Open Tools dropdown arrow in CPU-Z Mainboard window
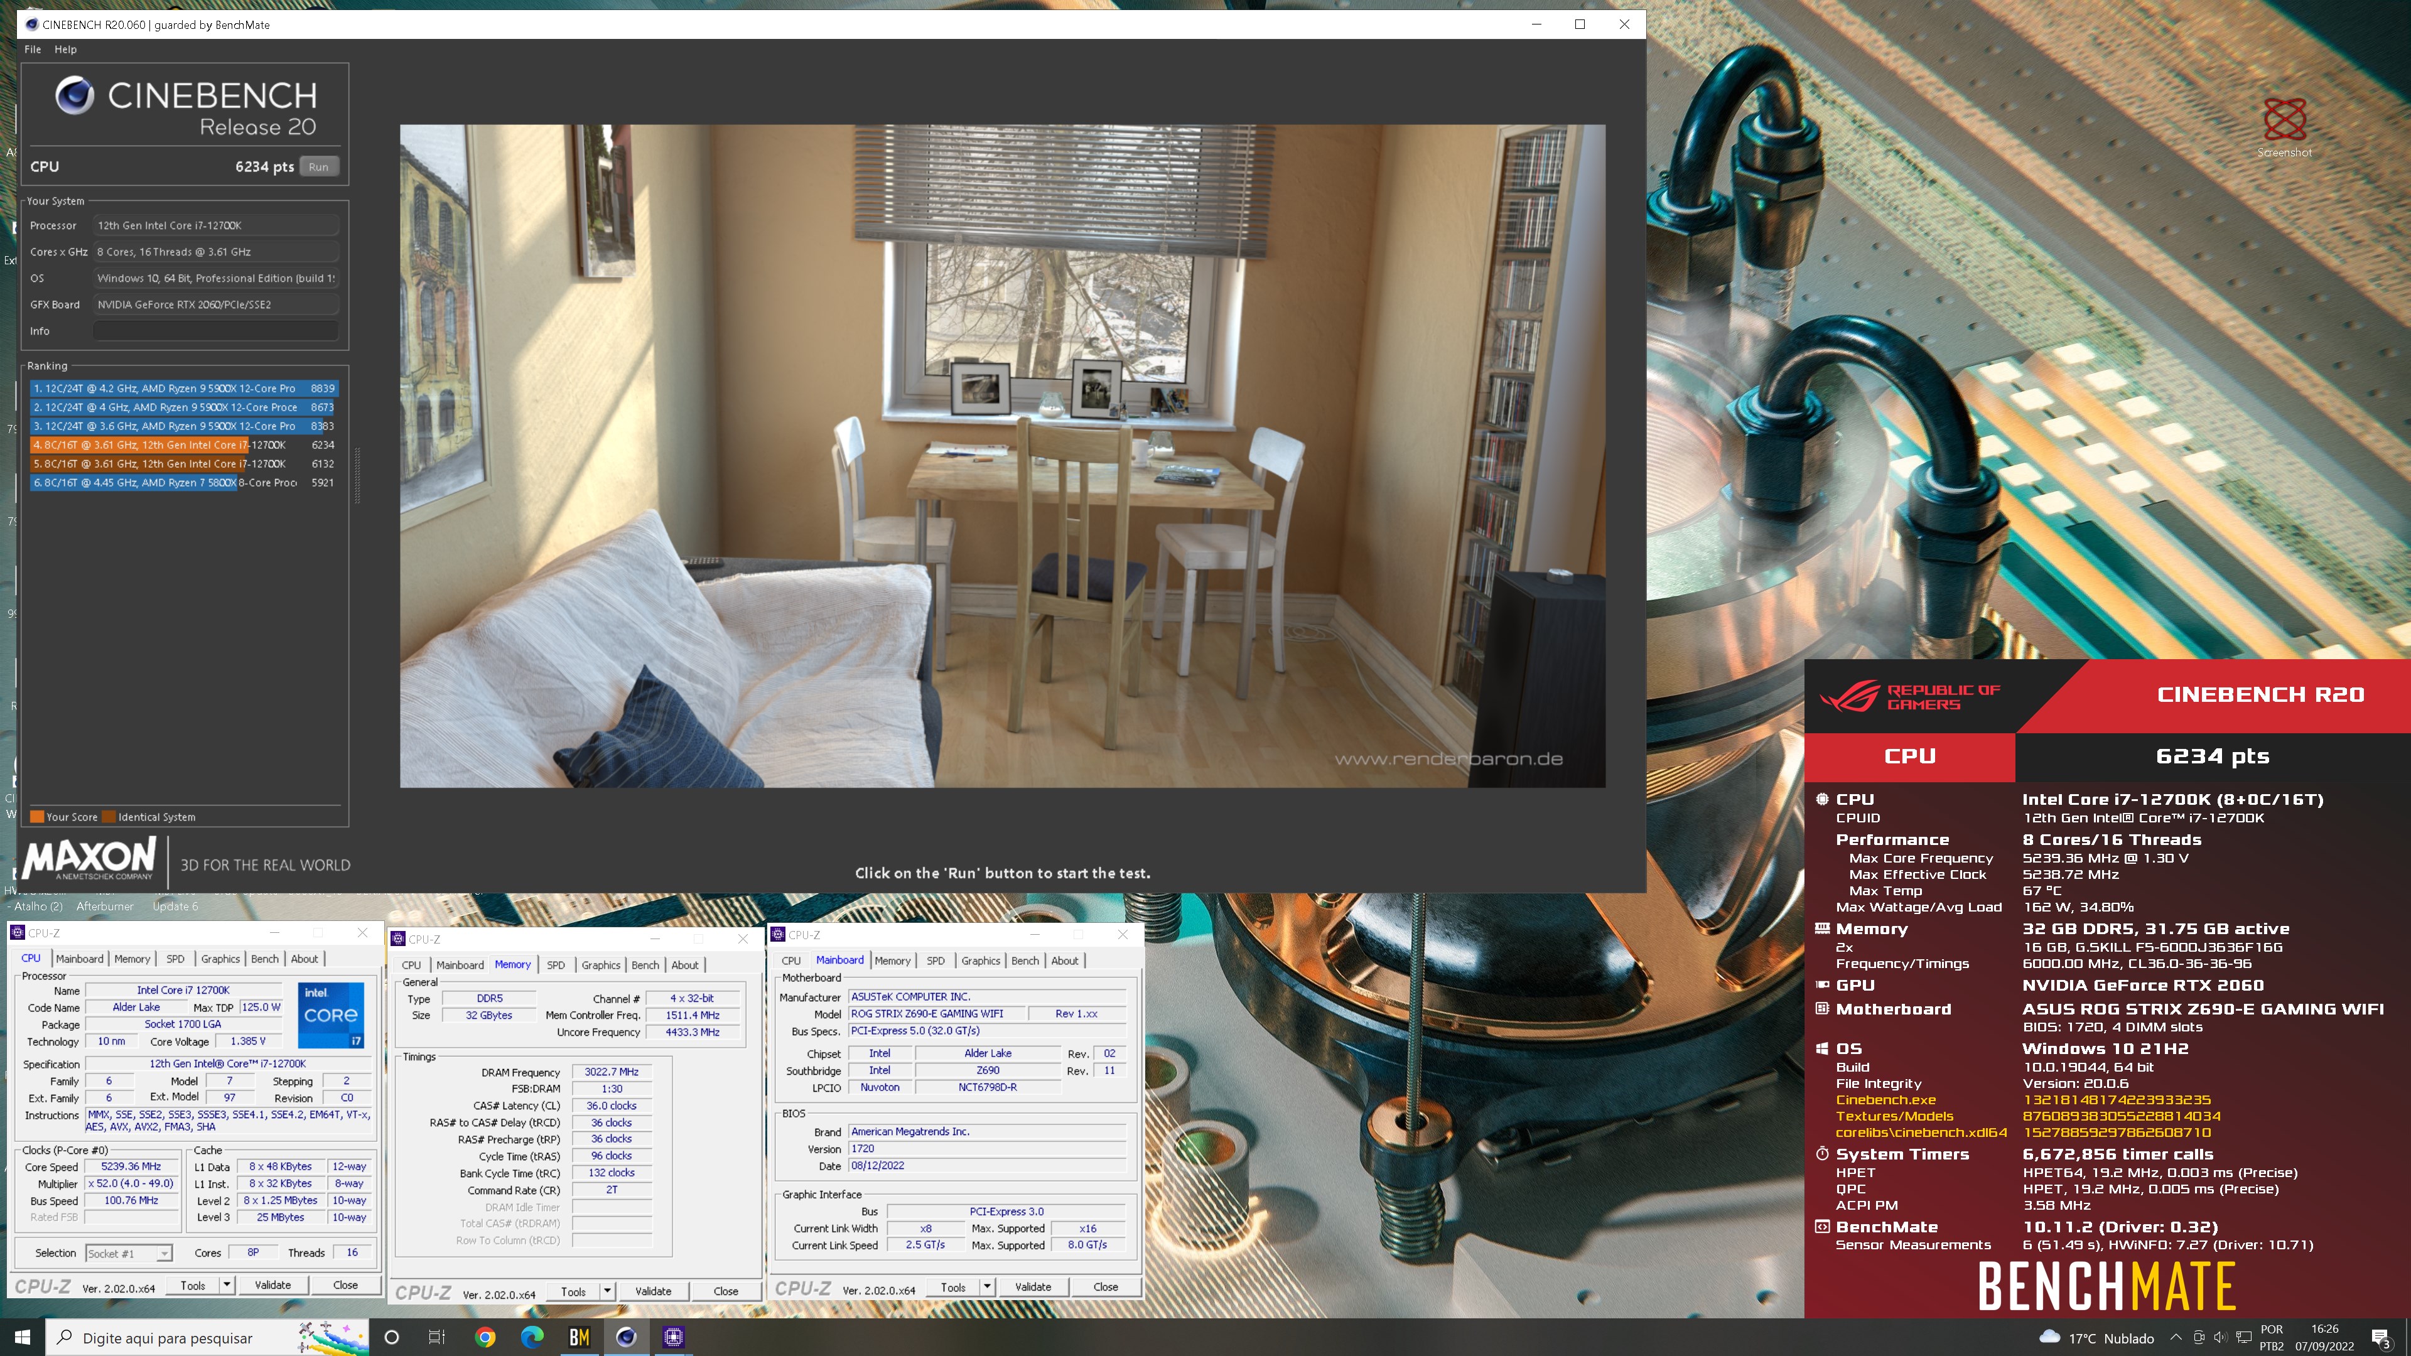Viewport: 2411px width, 1356px height. pyautogui.click(x=986, y=1287)
